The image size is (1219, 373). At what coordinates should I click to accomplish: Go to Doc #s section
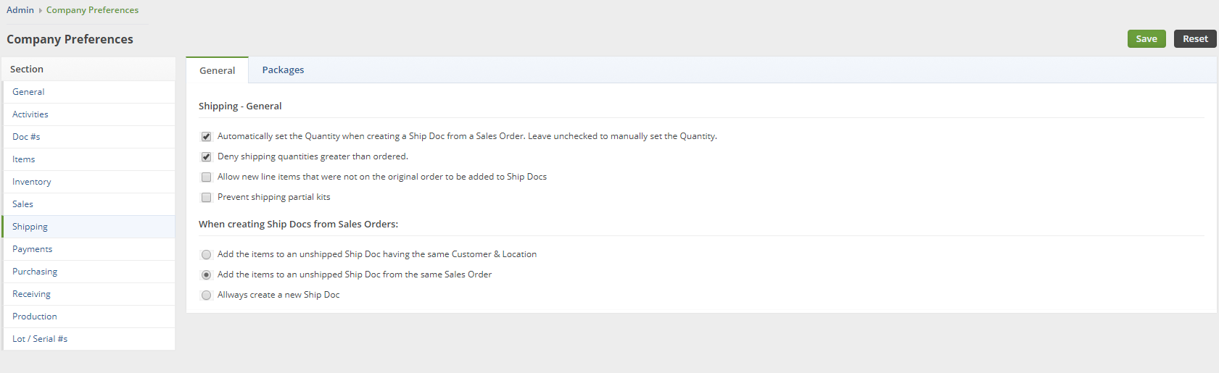(26, 137)
